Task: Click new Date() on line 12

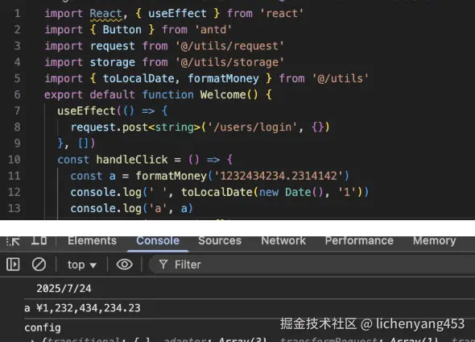Action: pyautogui.click(x=291, y=193)
